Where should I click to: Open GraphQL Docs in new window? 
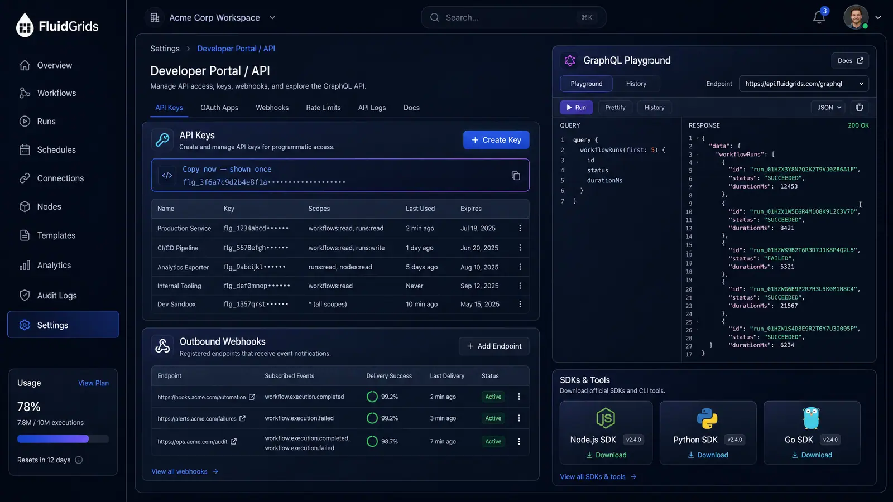click(850, 61)
